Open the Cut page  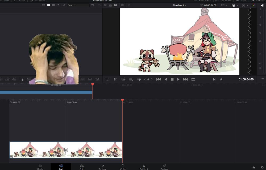(x=61, y=167)
